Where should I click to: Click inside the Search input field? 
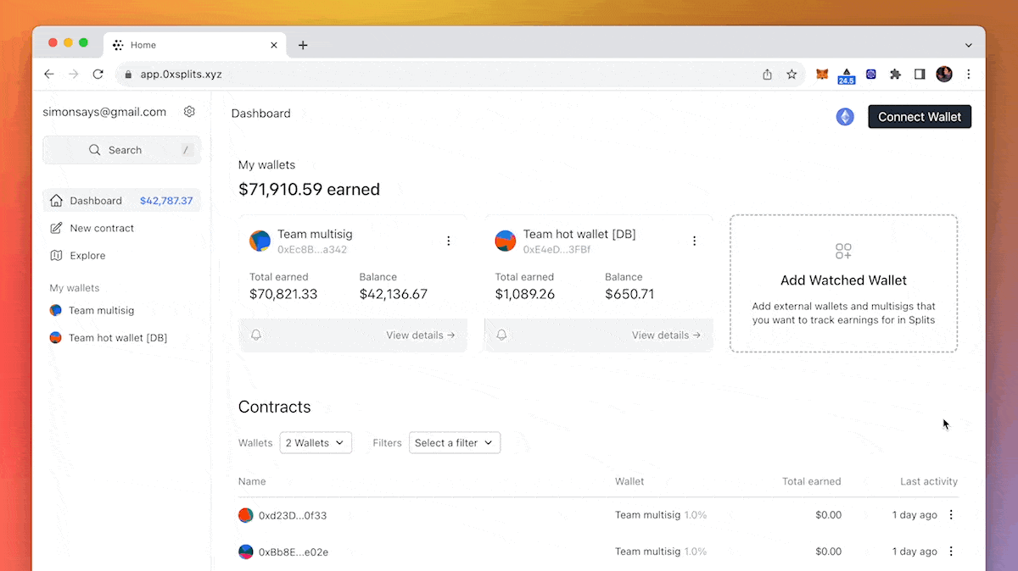coord(121,150)
